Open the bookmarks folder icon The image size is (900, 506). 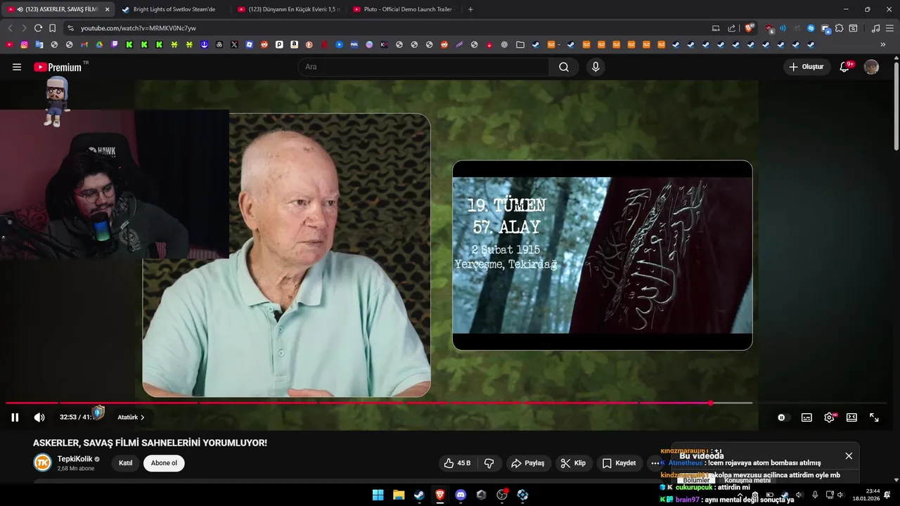point(520,44)
